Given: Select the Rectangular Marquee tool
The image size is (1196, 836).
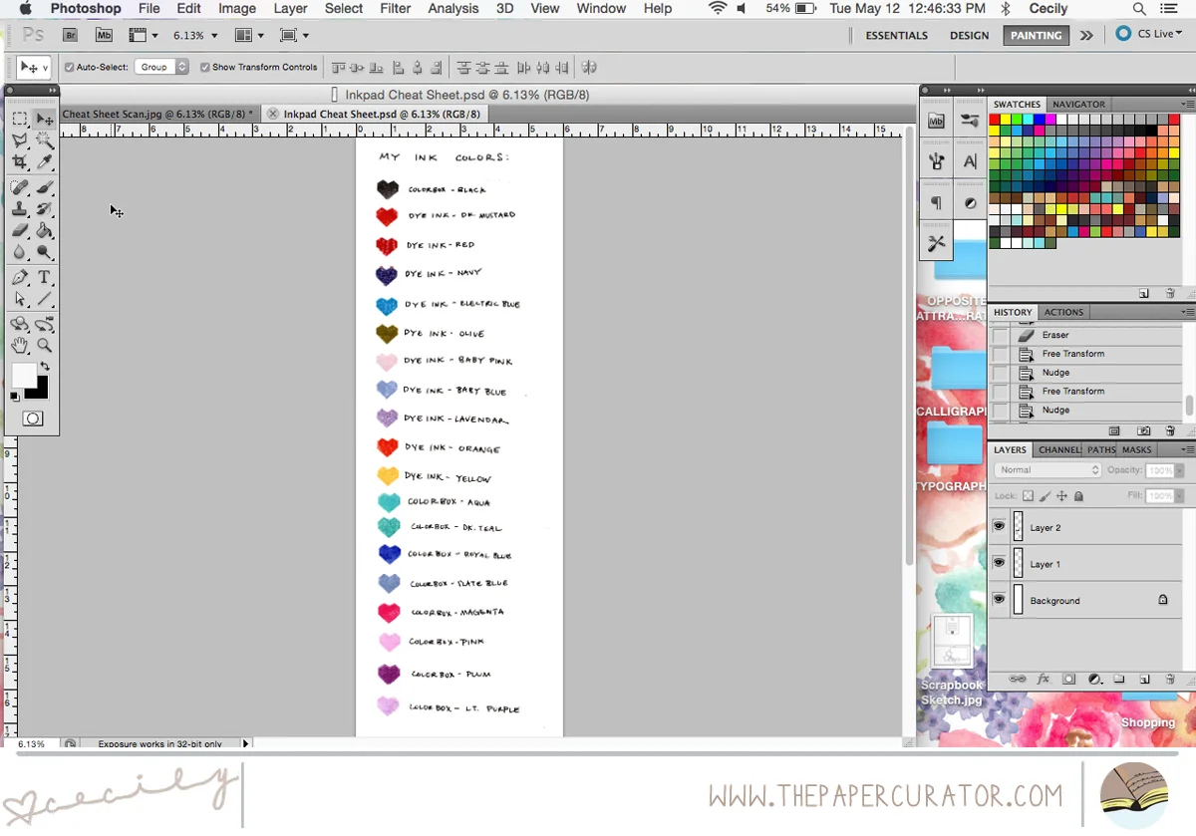Looking at the screenshot, I should (19, 119).
